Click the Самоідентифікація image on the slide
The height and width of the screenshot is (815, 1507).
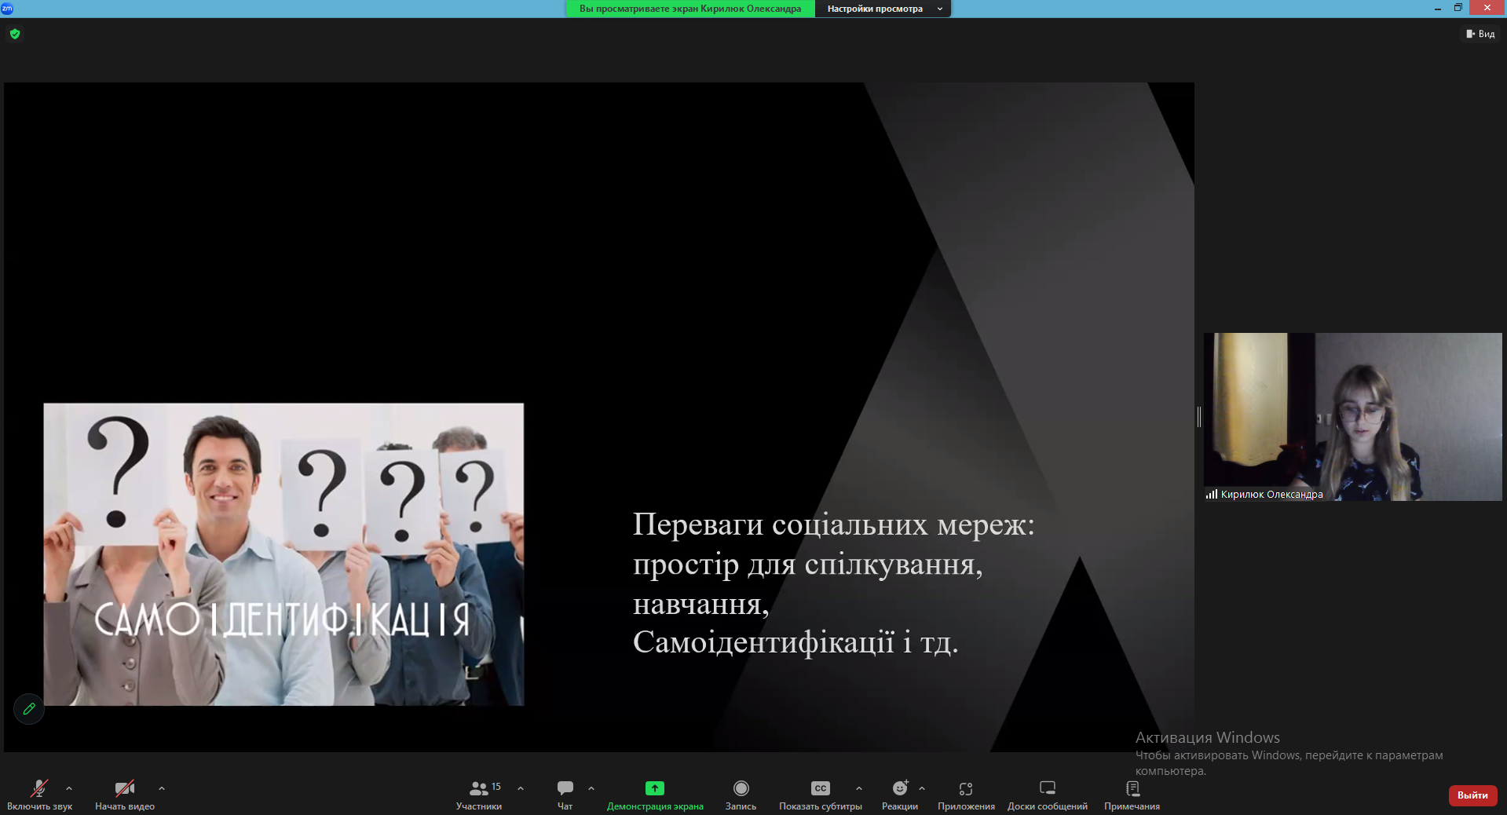283,554
